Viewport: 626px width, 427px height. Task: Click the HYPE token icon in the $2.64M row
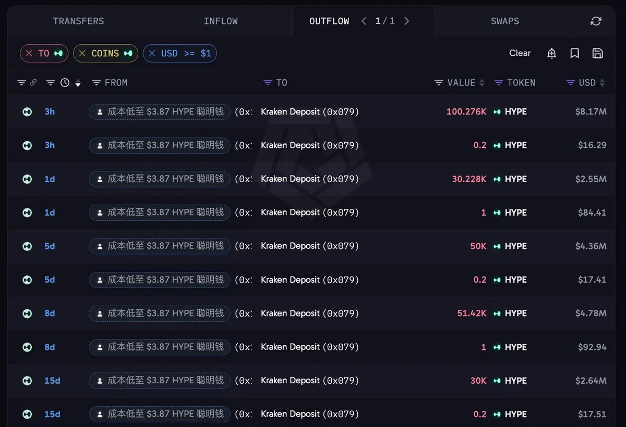point(497,381)
